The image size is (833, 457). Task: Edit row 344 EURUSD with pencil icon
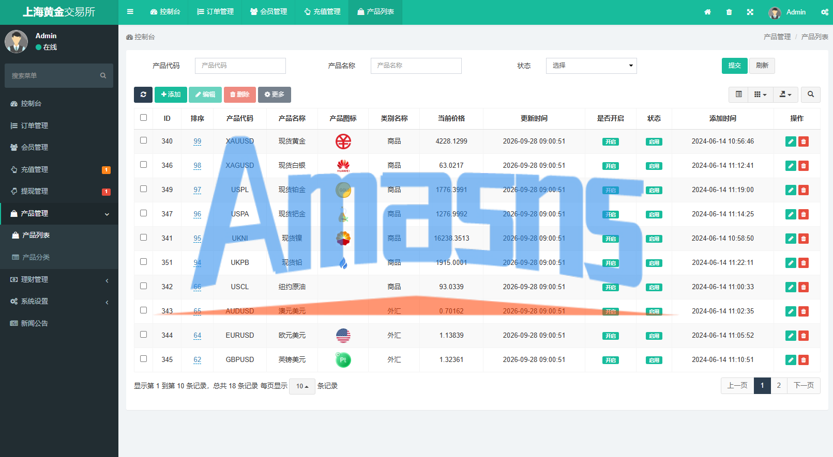coord(791,336)
